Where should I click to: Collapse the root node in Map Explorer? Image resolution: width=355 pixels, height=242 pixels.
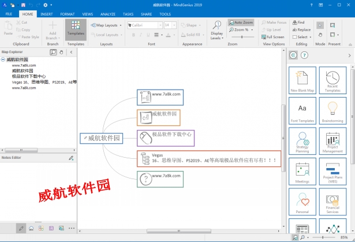[3, 59]
